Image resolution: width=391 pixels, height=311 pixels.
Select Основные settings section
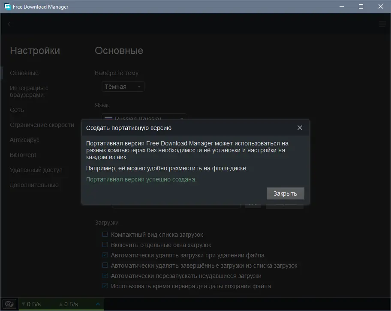(24, 73)
